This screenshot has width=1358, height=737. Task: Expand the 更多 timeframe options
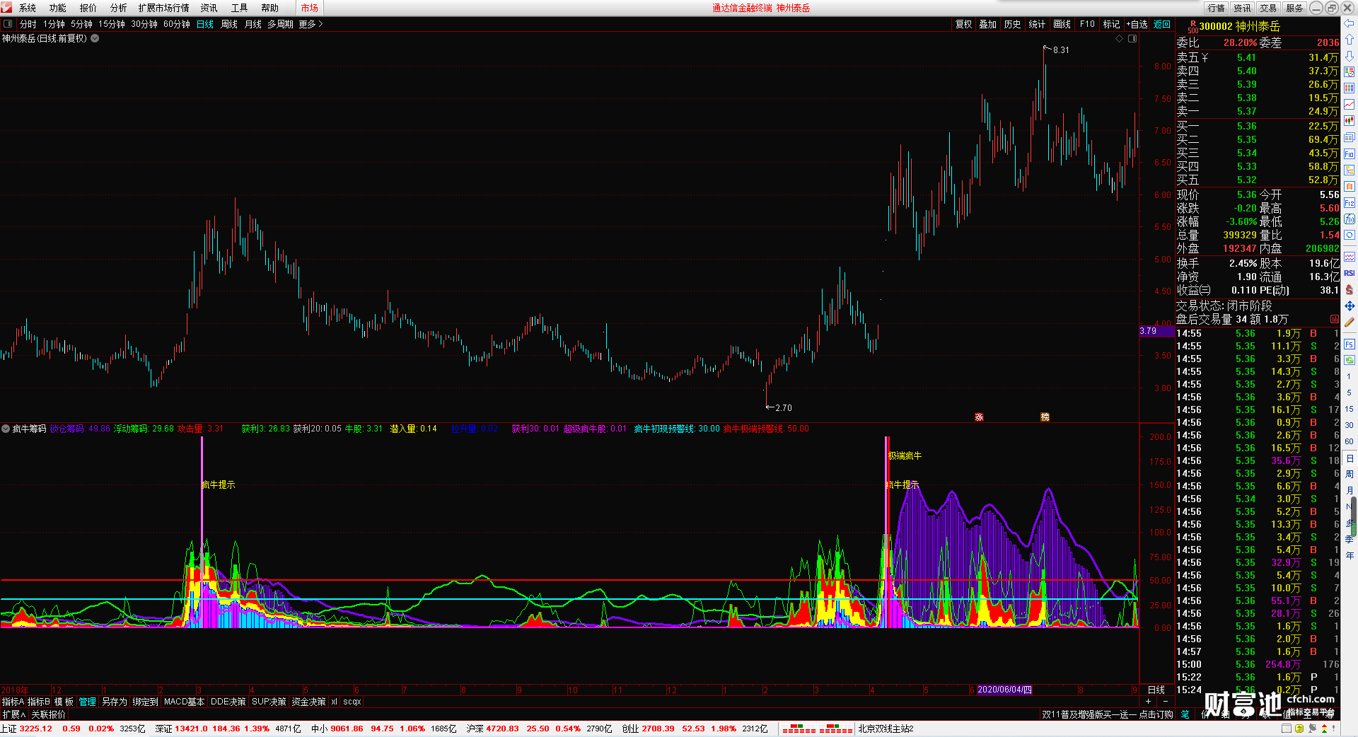[311, 24]
